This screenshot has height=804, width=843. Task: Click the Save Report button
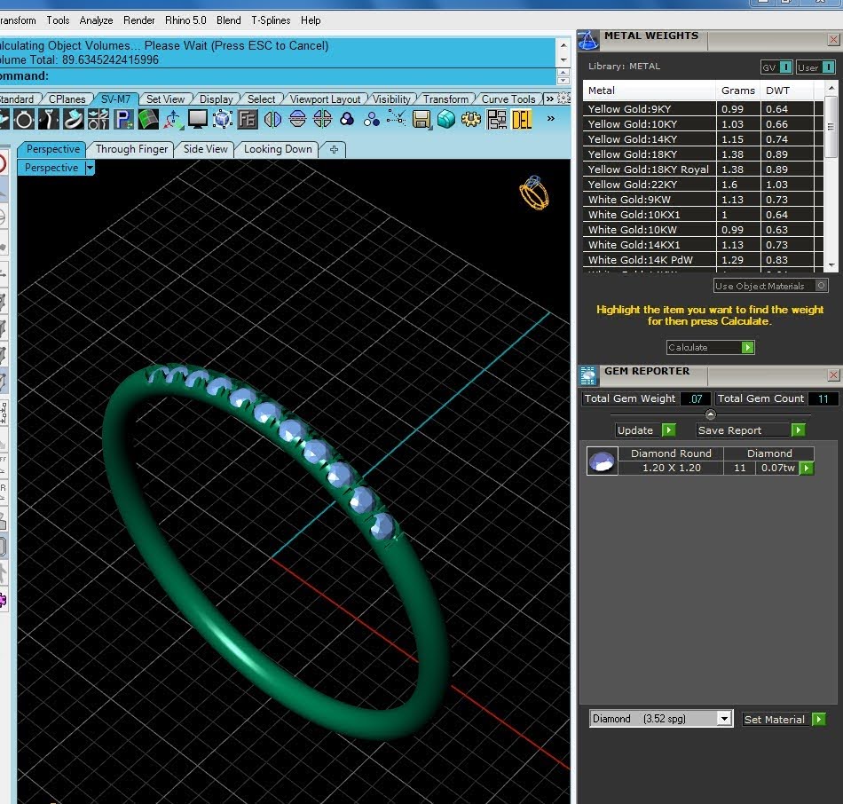tap(751, 430)
